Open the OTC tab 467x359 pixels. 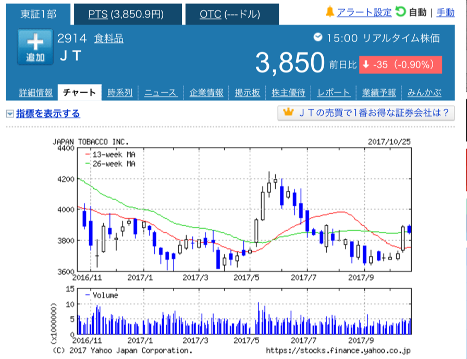[x=232, y=14]
